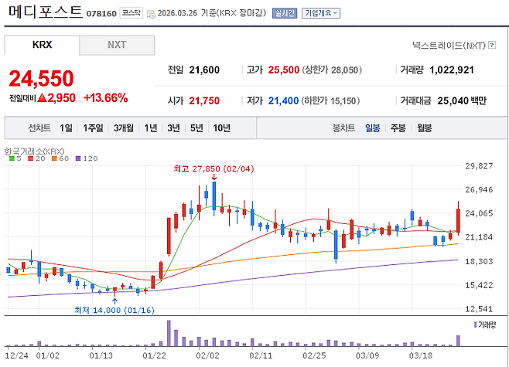Select the 1일 line chart period

tap(66, 128)
